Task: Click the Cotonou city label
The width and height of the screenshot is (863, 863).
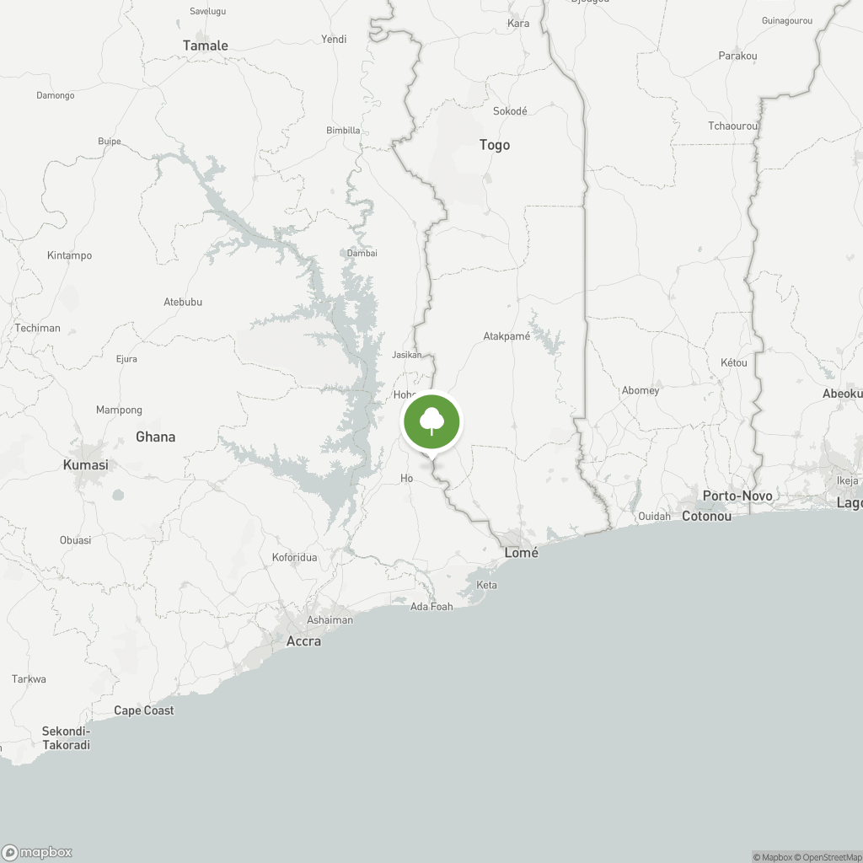Action: pyautogui.click(x=707, y=517)
